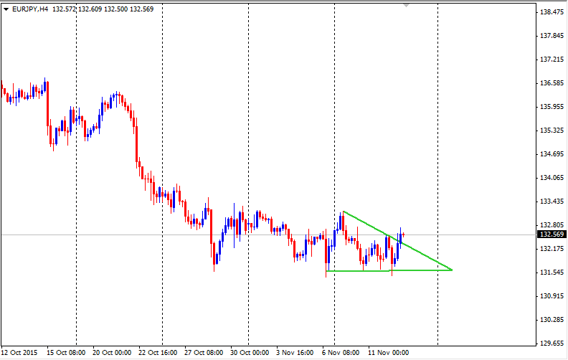568x360 pixels.
Task: Click the 15 Oct 08:00 time label
Action: coord(66,352)
